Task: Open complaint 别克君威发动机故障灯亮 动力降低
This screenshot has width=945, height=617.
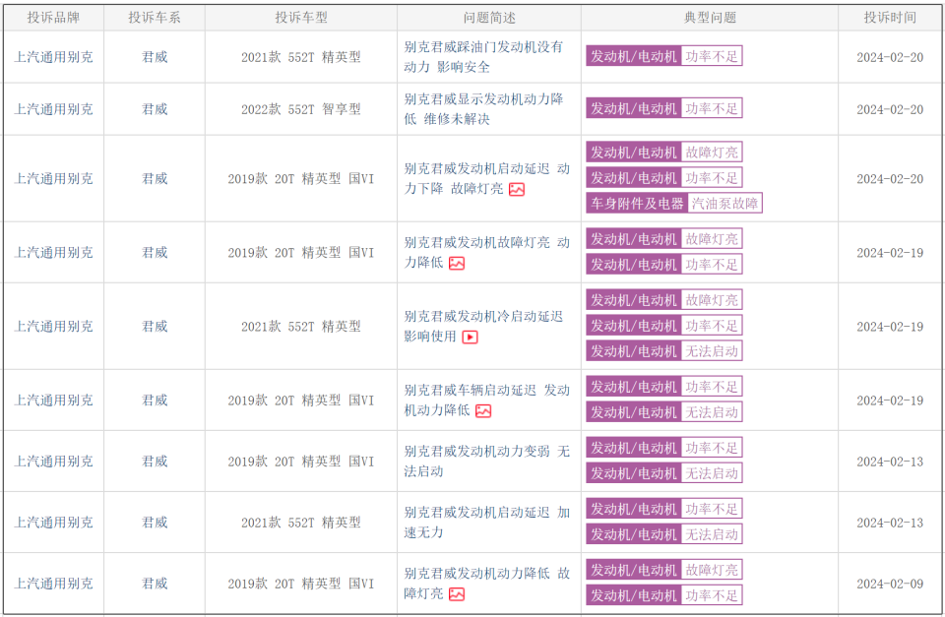Action: pos(486,253)
